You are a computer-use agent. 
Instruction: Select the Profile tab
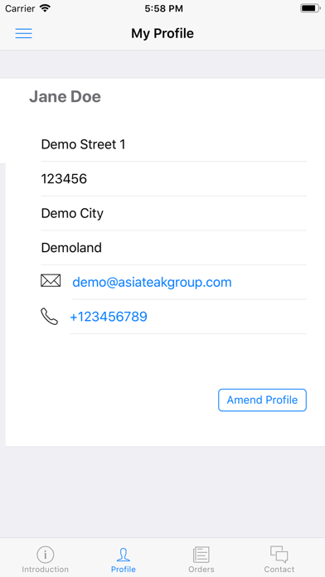click(124, 560)
